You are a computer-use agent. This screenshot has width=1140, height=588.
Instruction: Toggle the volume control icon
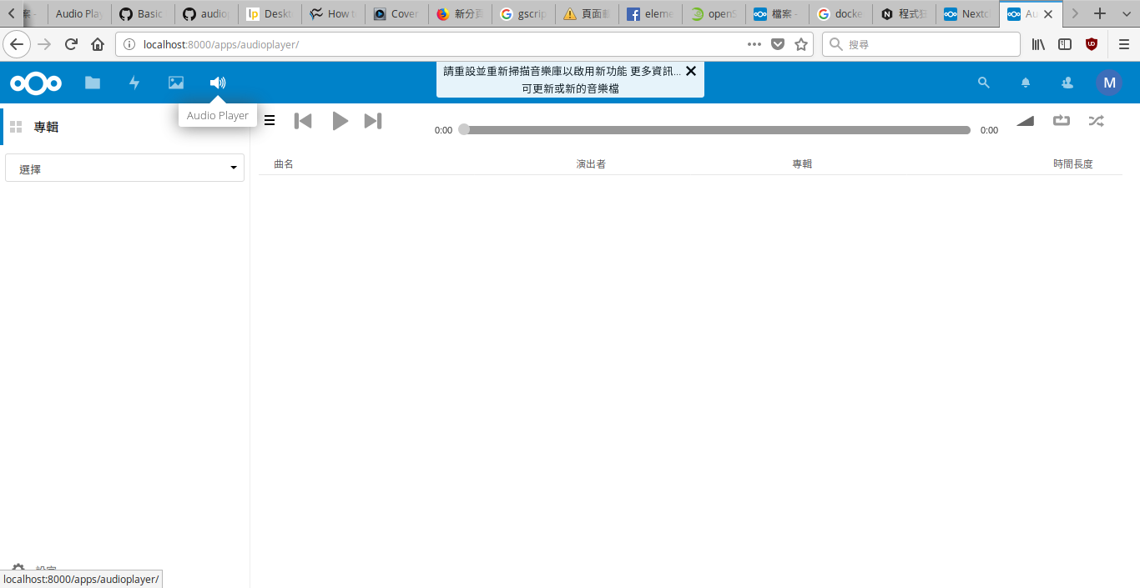pyautogui.click(x=1026, y=121)
